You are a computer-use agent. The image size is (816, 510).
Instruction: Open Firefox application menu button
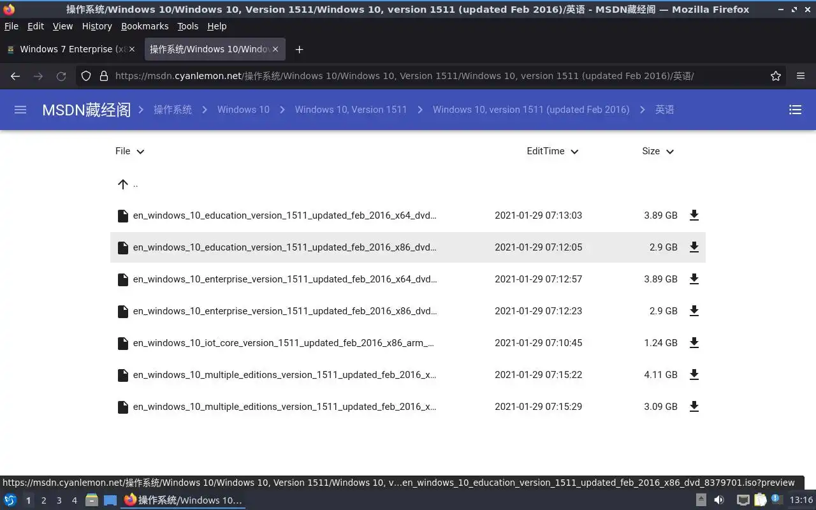(801, 76)
